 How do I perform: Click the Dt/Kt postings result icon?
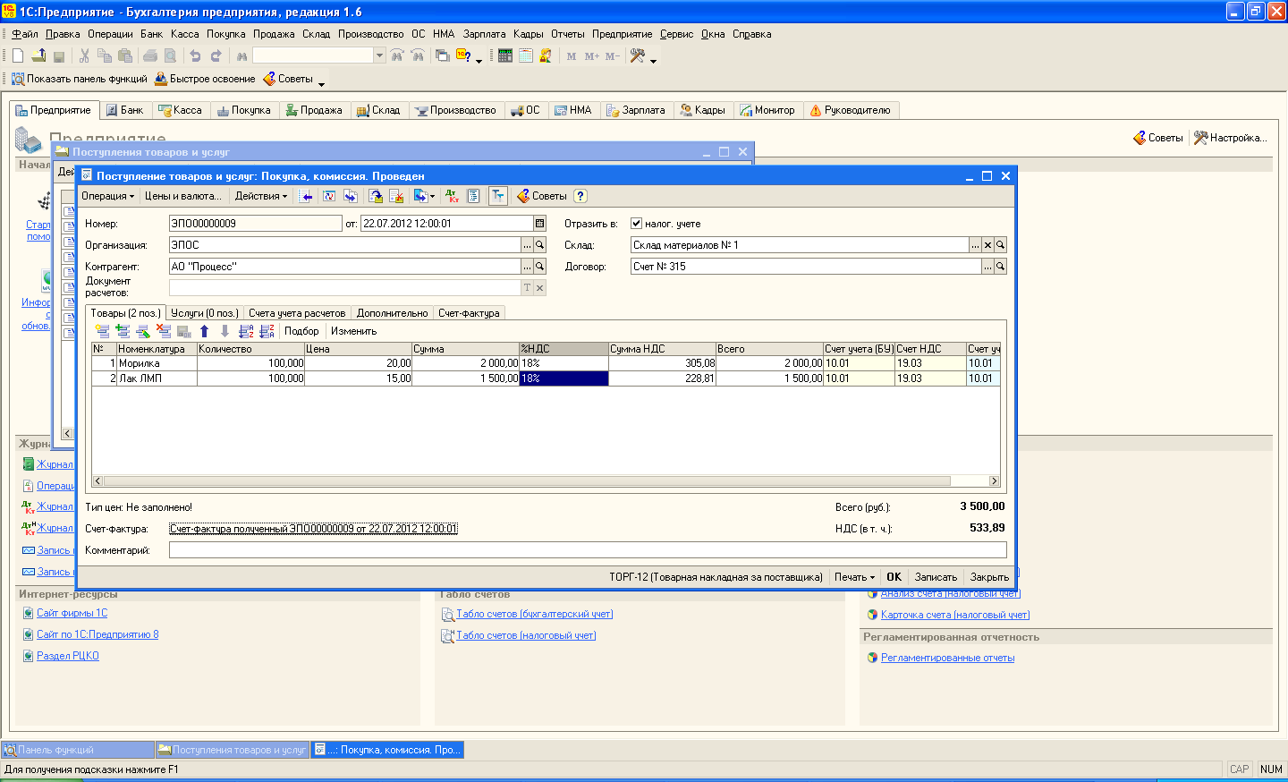452,196
